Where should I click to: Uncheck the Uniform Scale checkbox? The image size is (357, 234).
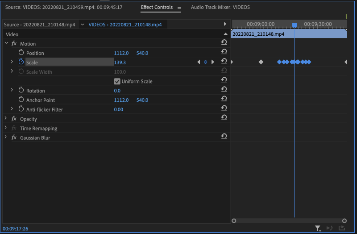pos(117,81)
